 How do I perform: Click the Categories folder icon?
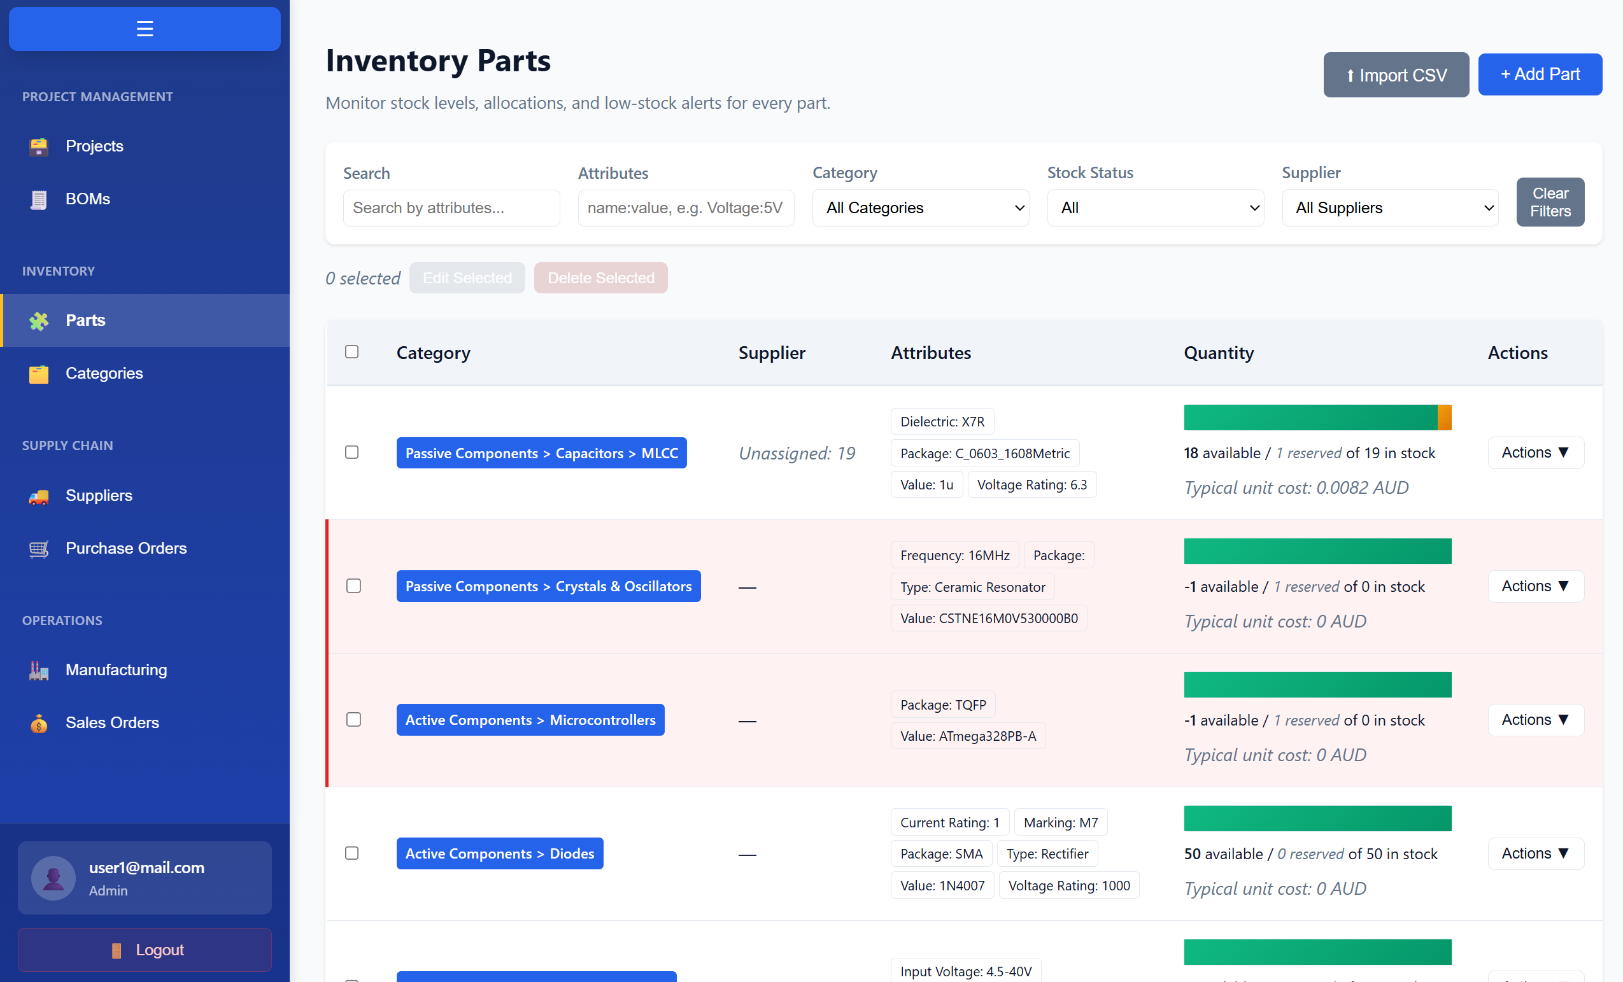[39, 374]
